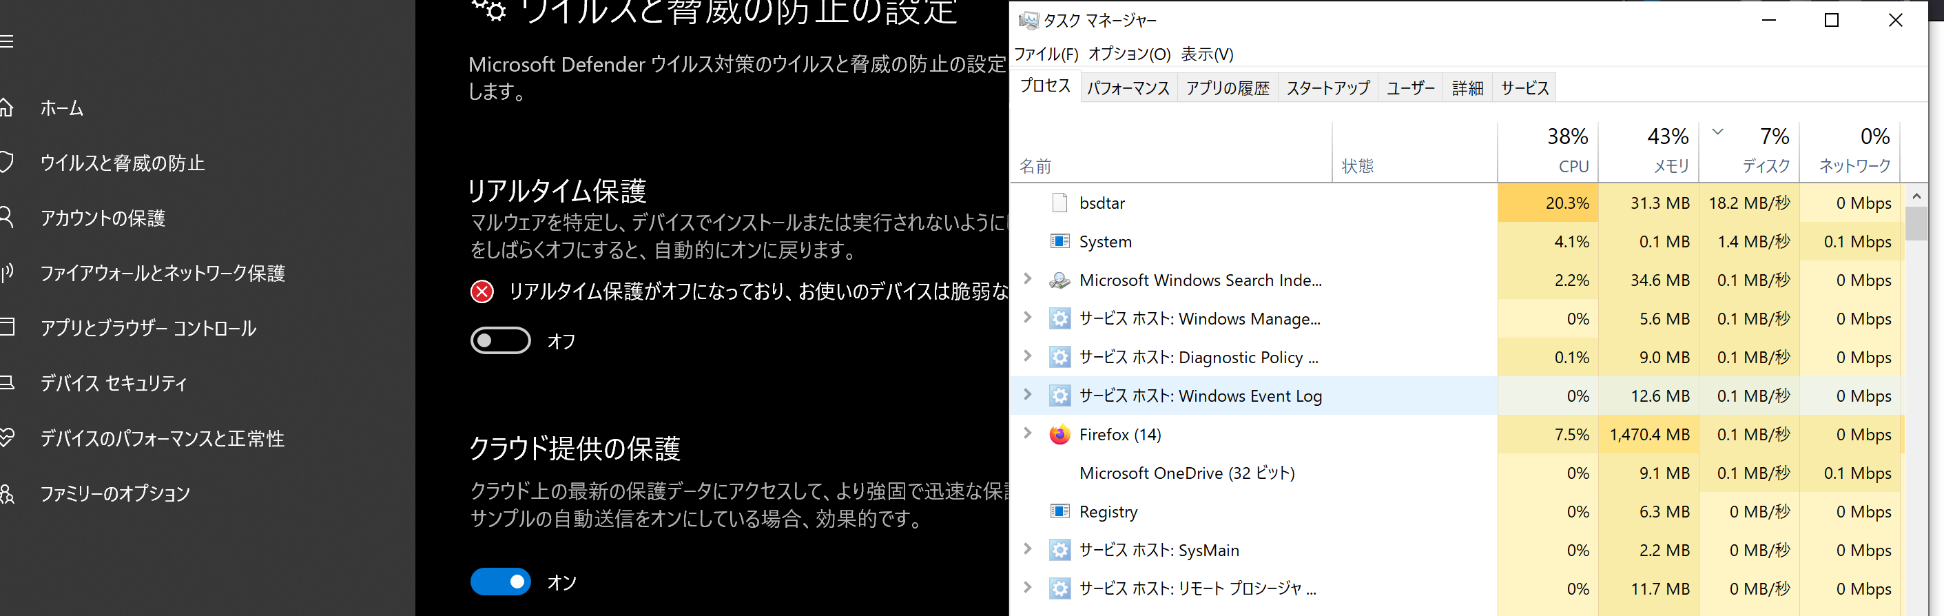Open アカウントの保護 in the sidebar
Viewport: 1944px width, 616px height.
pyautogui.click(x=103, y=218)
